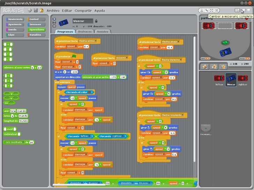This screenshot has height=190, width=254.
Task: Set rotation style to no rotation
Action: pos(54,26)
